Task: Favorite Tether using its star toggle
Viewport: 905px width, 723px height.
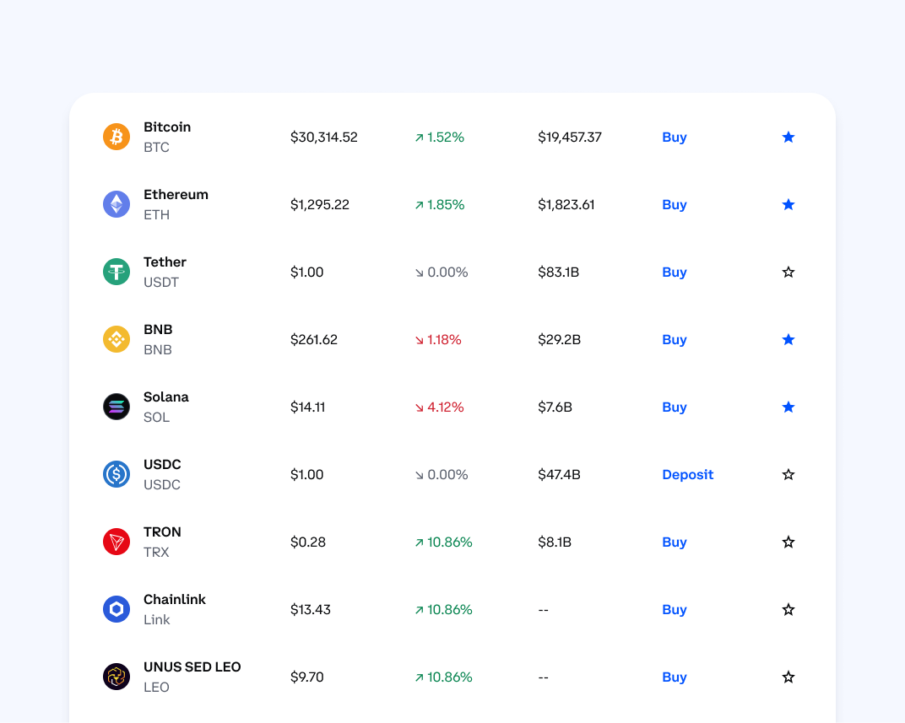Action: tap(788, 272)
